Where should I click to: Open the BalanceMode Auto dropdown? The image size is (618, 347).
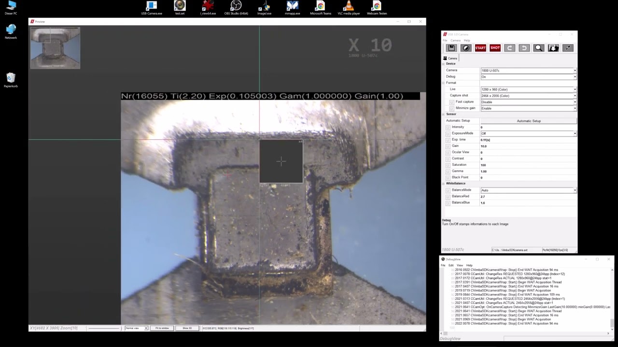[528, 190]
